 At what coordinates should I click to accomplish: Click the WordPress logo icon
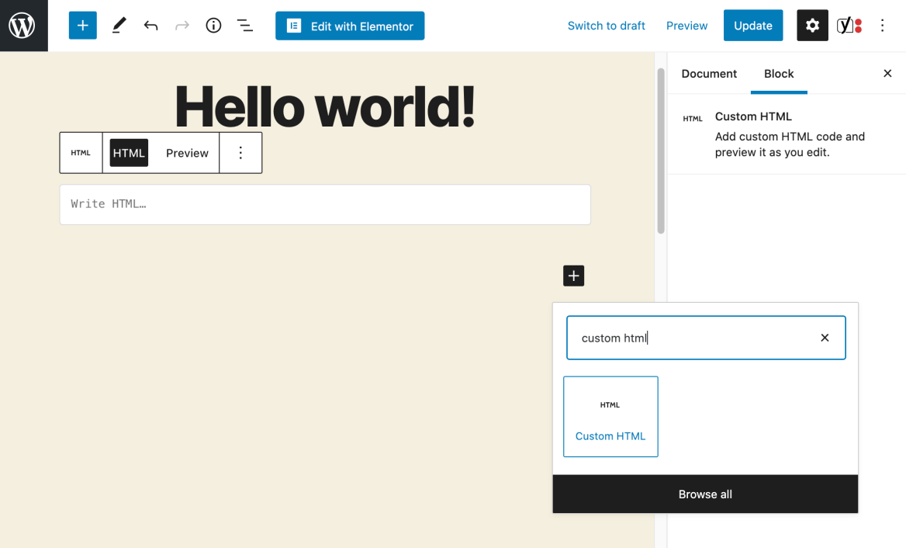[23, 26]
